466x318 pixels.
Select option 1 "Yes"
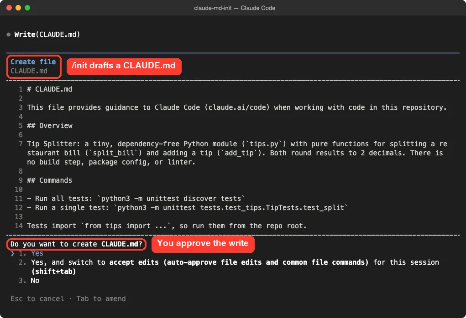[x=31, y=253]
